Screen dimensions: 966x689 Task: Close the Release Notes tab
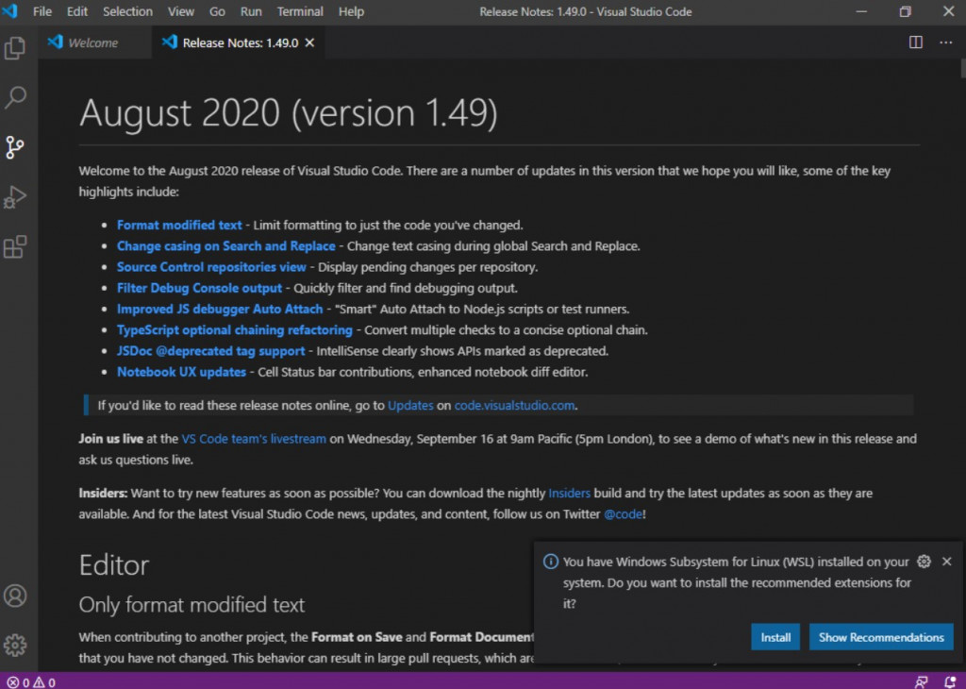coord(309,42)
